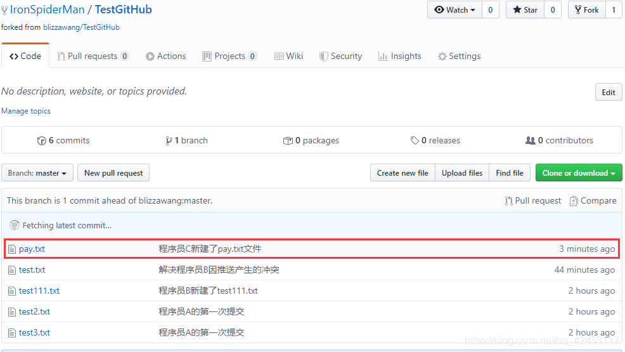Screen dimensions: 625x352
Task: Open commit message 程序员C新建了pay.txt文件
Action: pos(210,249)
